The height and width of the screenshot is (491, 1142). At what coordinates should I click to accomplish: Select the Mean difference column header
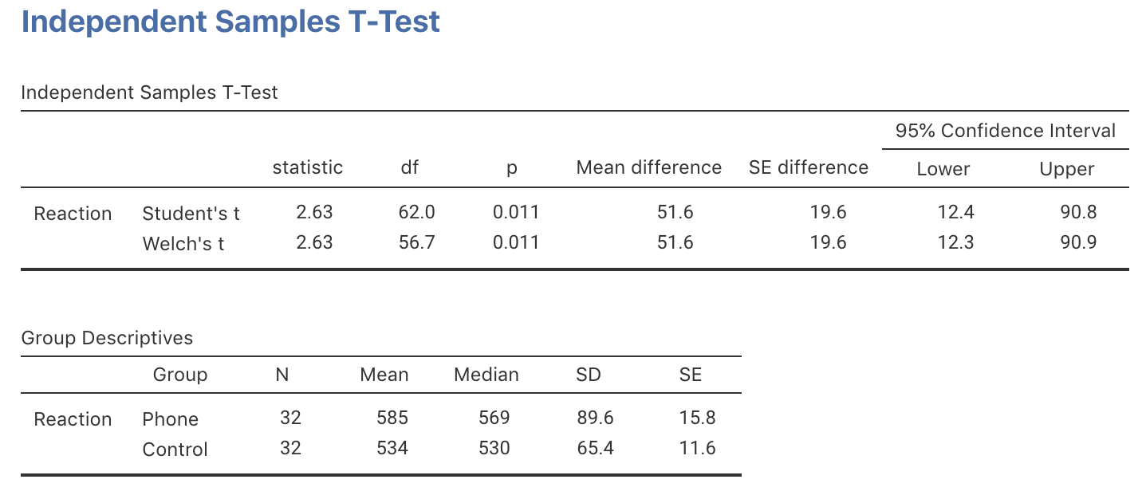point(648,167)
